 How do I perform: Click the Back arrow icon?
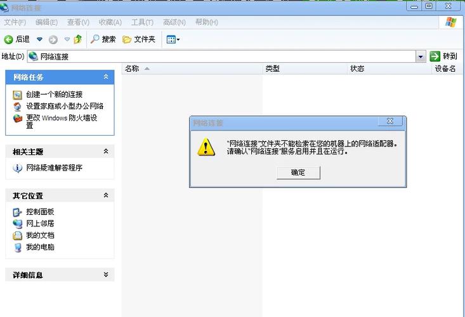[x=8, y=39]
